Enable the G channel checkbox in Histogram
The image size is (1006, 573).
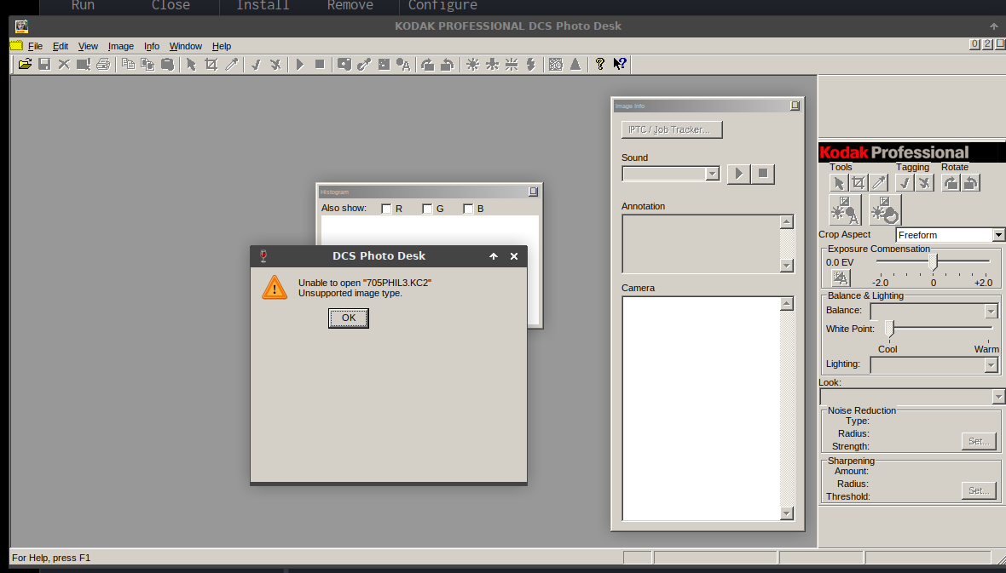(427, 209)
